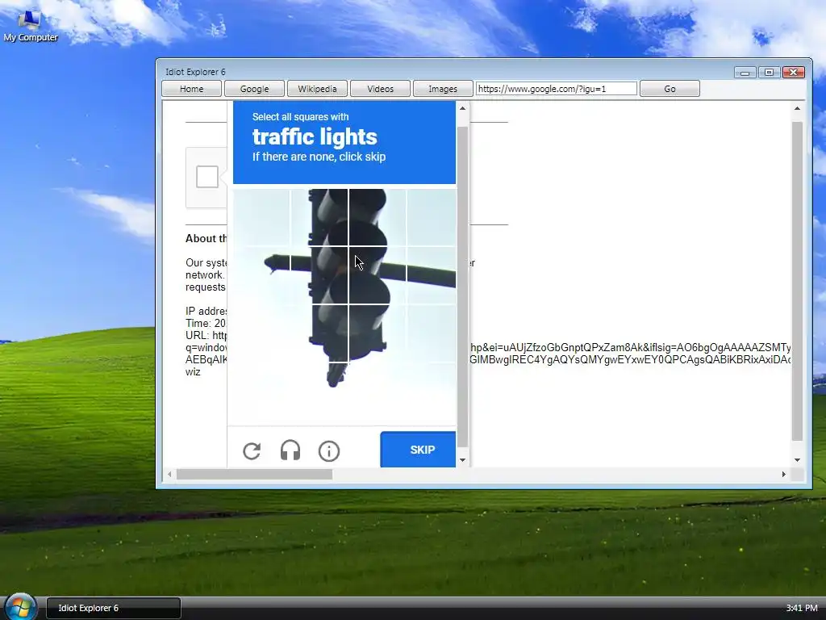Click captcha frame's scroll up arrow
The height and width of the screenshot is (620, 826).
pyautogui.click(x=462, y=108)
